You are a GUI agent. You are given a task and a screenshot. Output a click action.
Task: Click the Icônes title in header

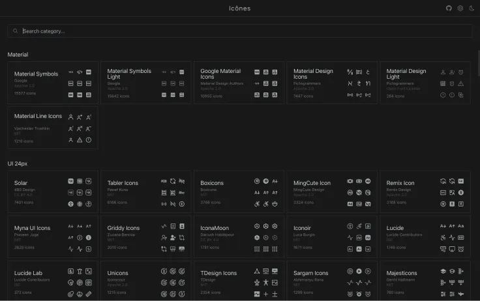240,8
